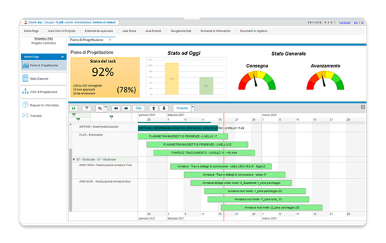Open Piano di Progettazione in sidebar
This screenshot has height=243, width=386.
[44, 65]
